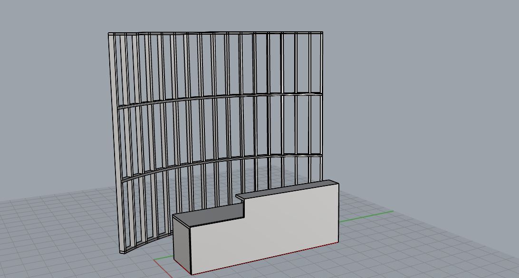Image resolution: width=519 pixels, height=278 pixels.
Task: Select the lower horizontal curved rail of the frame
Action: 214,160
